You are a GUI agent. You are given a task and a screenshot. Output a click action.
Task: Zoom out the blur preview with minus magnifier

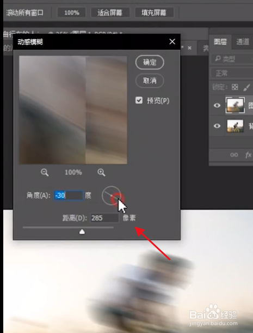point(45,172)
